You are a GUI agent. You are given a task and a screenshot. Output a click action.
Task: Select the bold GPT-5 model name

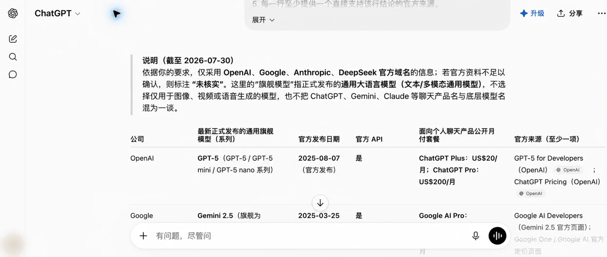[208, 158]
